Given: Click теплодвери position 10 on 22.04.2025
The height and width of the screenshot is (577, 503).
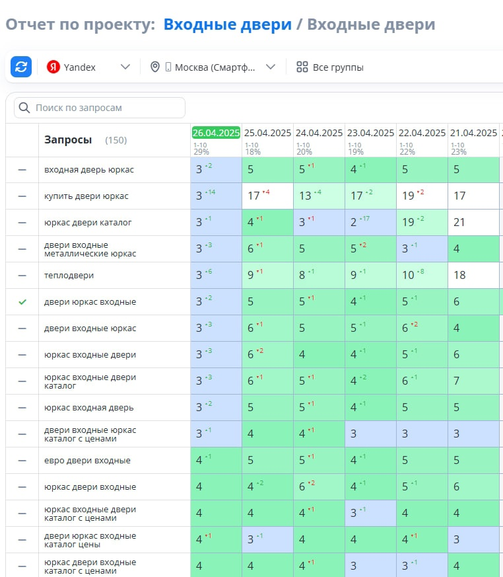Looking at the screenshot, I should click(x=422, y=275).
